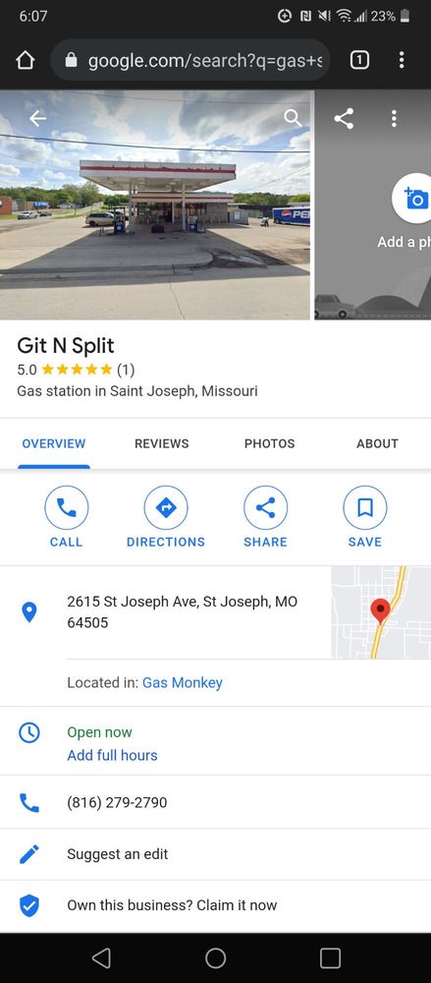Tap the circular Share action button

click(266, 508)
